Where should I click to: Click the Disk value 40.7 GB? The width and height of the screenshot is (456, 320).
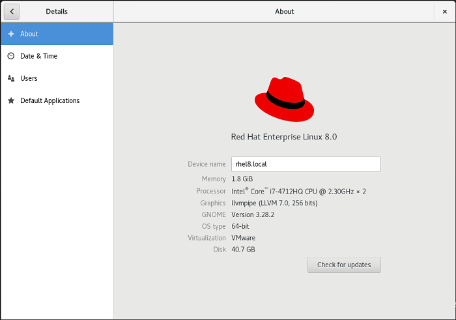coord(244,250)
